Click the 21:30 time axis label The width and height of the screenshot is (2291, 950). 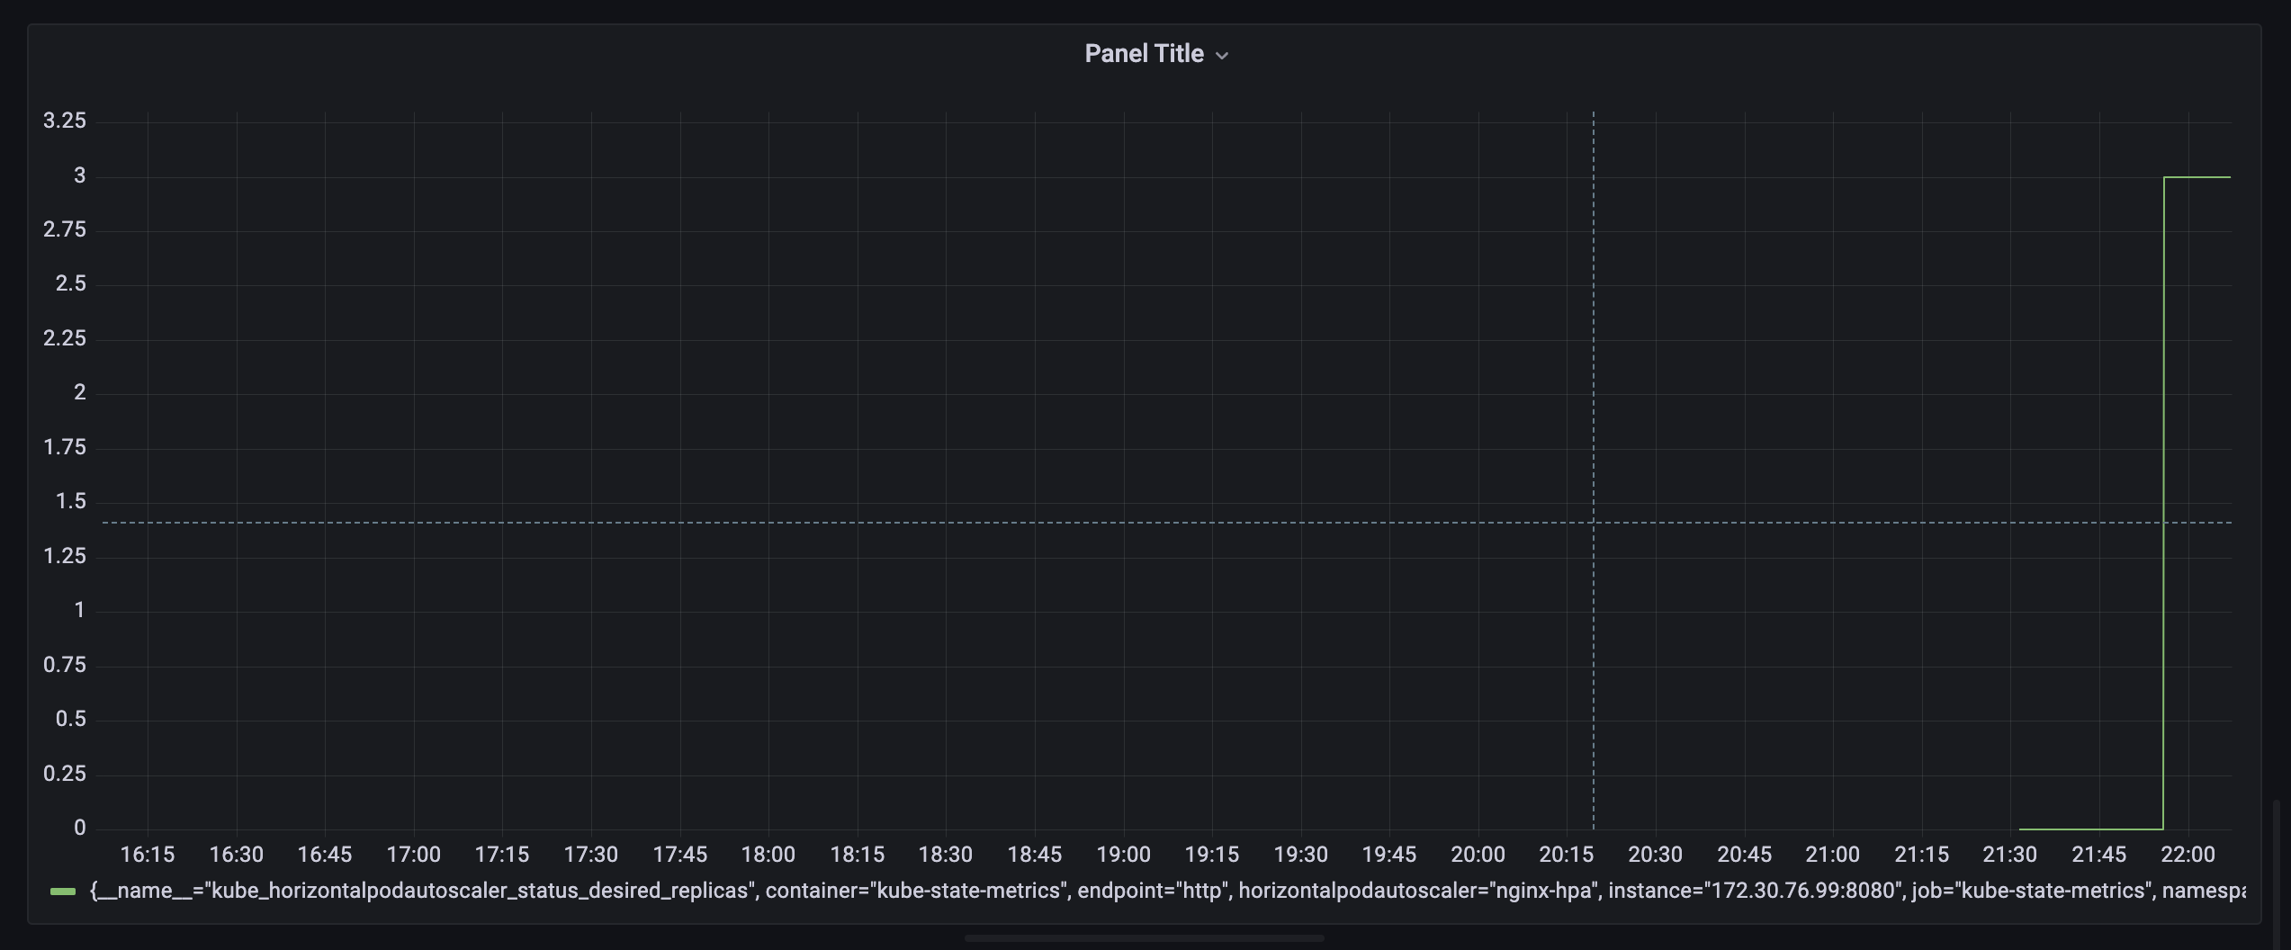click(2009, 854)
